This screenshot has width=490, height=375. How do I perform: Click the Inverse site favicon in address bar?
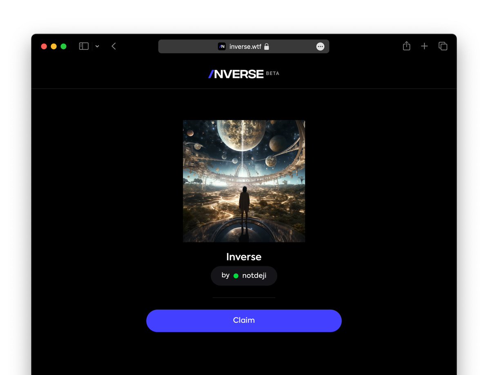coord(222,47)
